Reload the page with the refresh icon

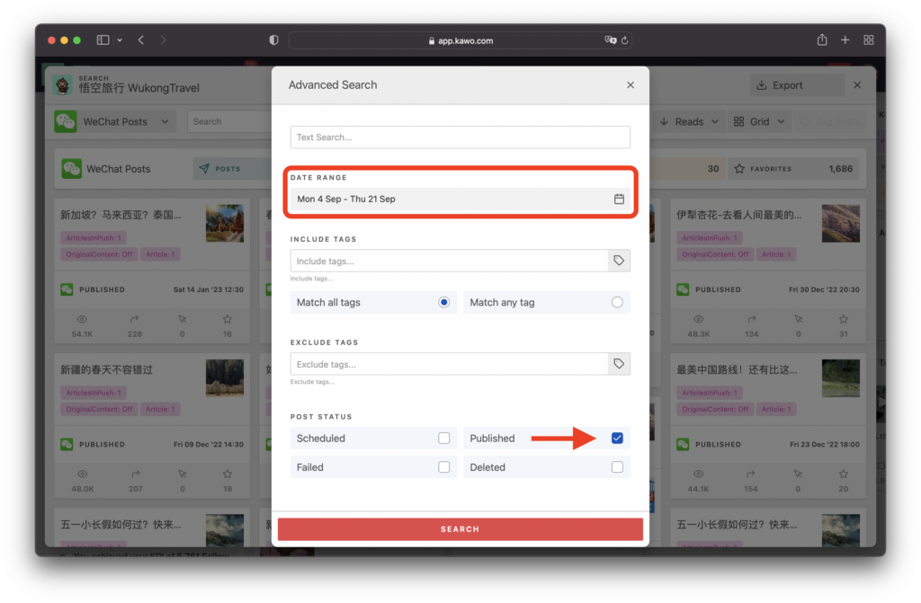625,40
